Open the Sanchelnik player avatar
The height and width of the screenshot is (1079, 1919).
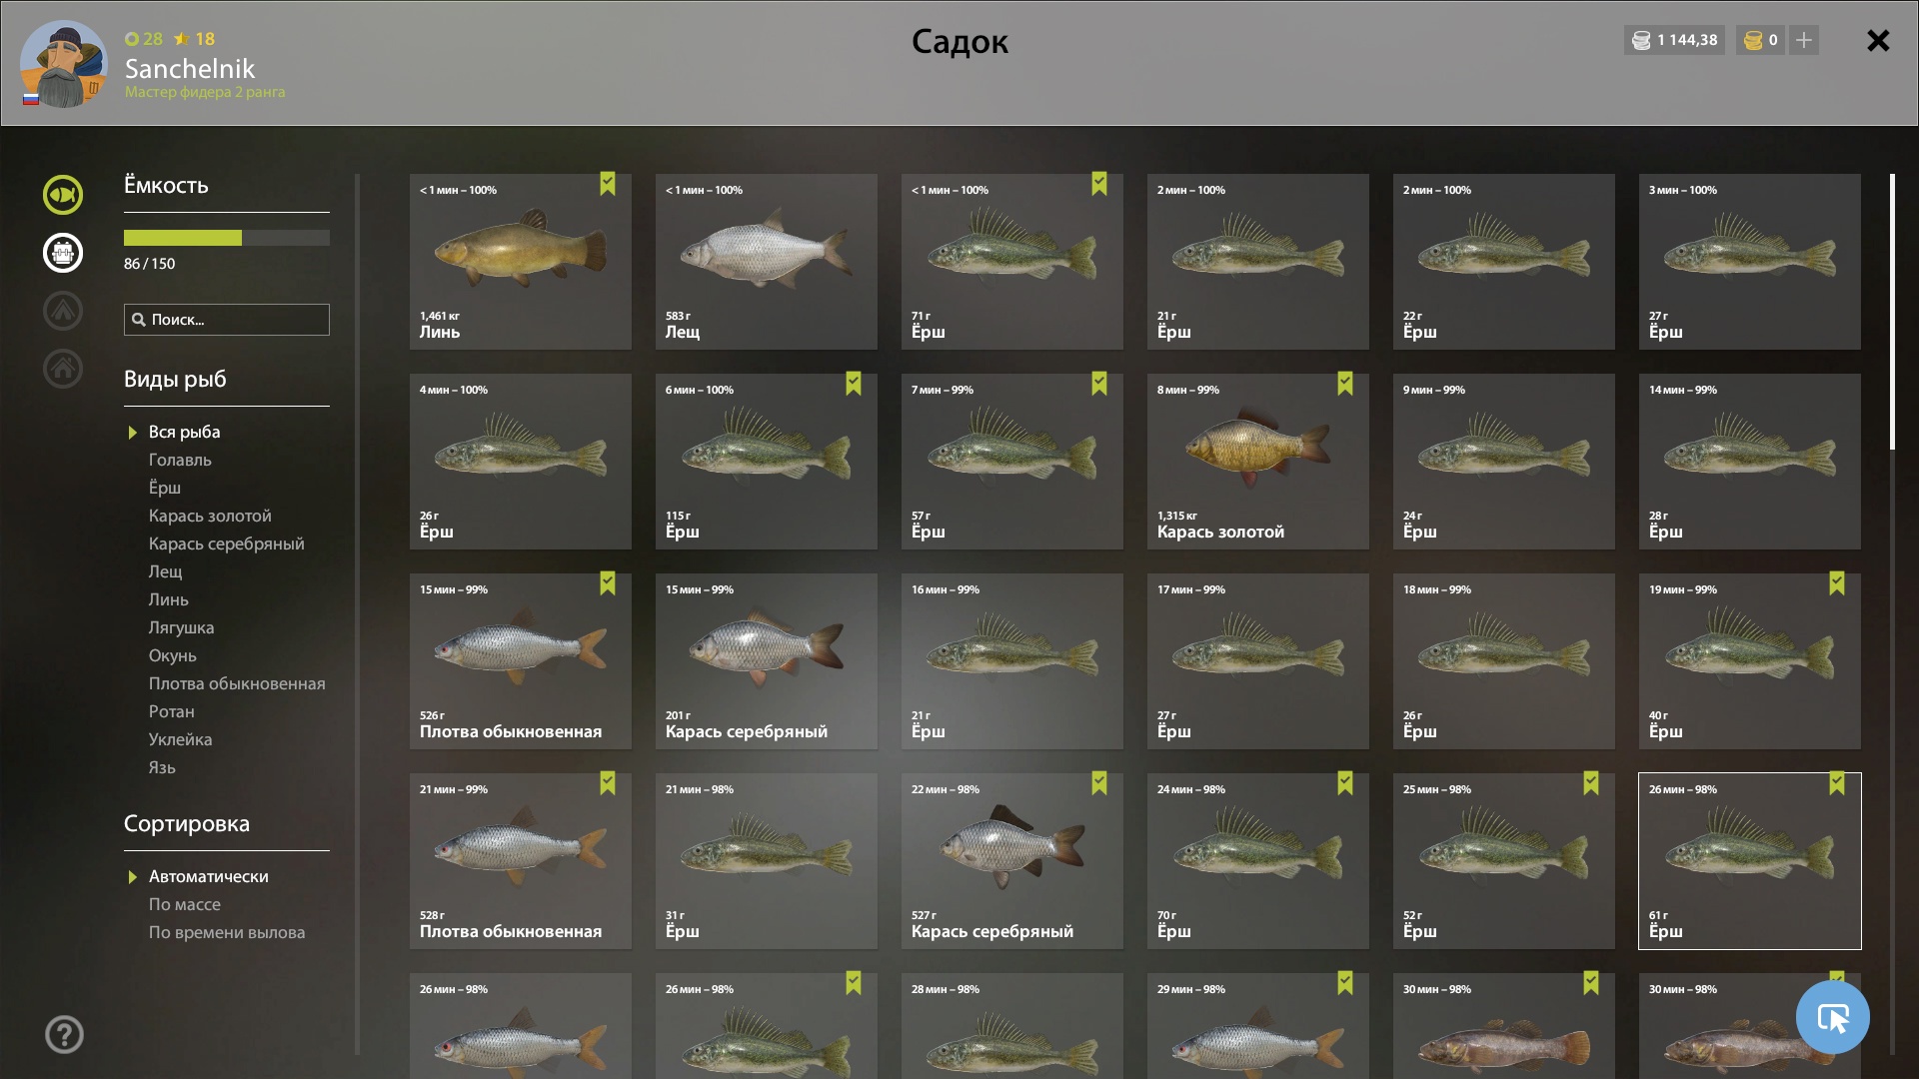click(x=63, y=64)
